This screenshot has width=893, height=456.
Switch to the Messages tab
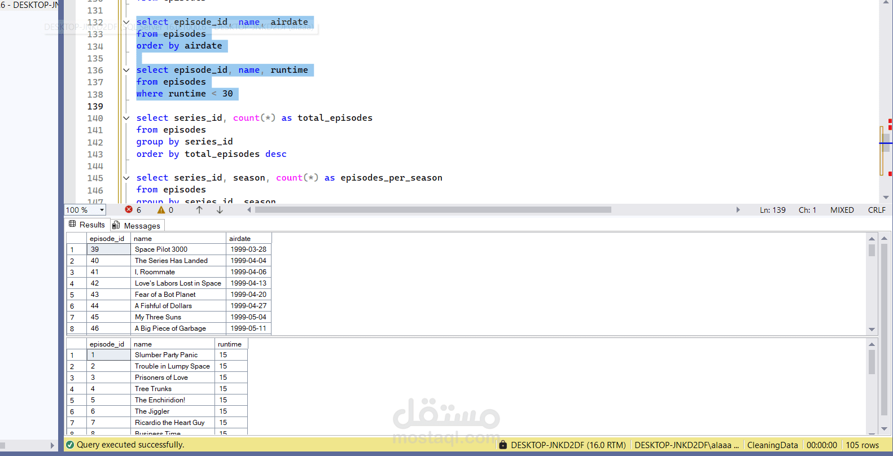click(137, 225)
